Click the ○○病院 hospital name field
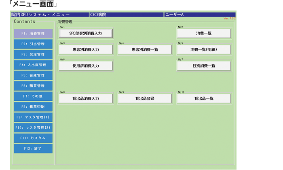283x170 pixels. pyautogui.click(x=127, y=15)
